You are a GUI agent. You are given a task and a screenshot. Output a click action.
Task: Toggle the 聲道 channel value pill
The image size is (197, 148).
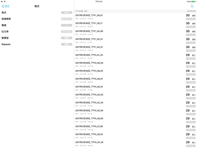(x=67, y=25)
